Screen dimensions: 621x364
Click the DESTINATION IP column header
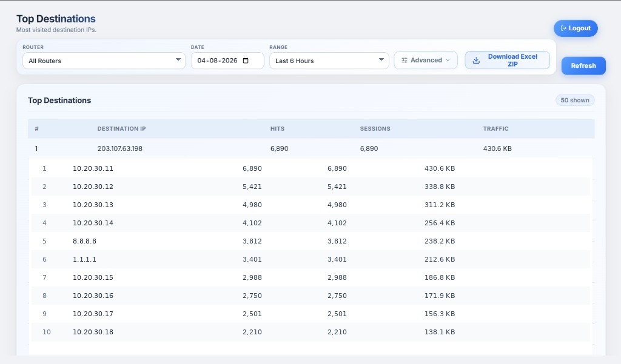pyautogui.click(x=121, y=128)
